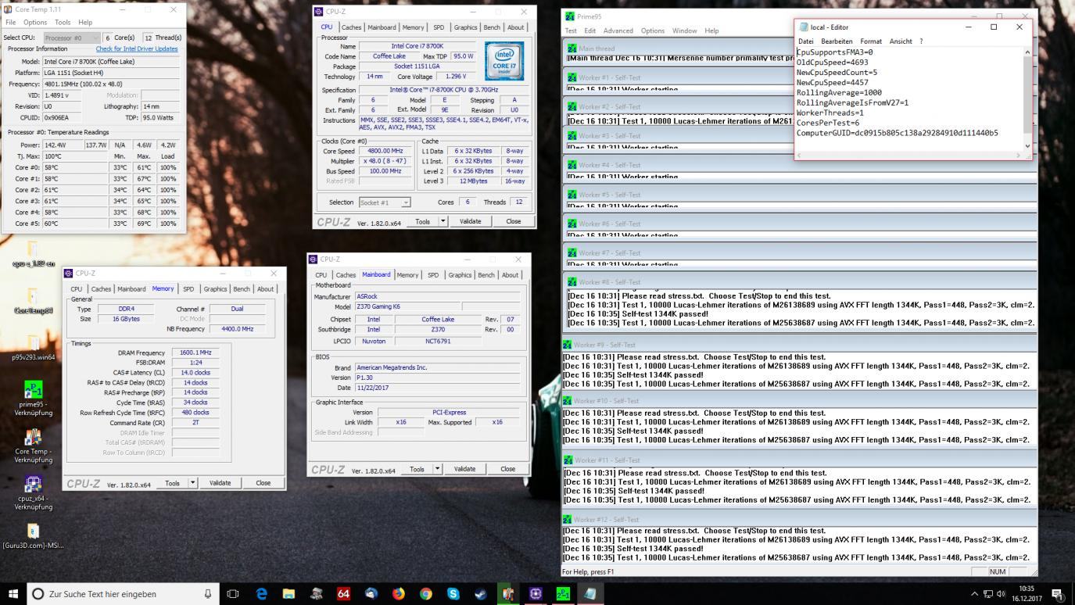
Task: Click the Intel Core i7 logo in CPU-Z
Action: pos(504,61)
